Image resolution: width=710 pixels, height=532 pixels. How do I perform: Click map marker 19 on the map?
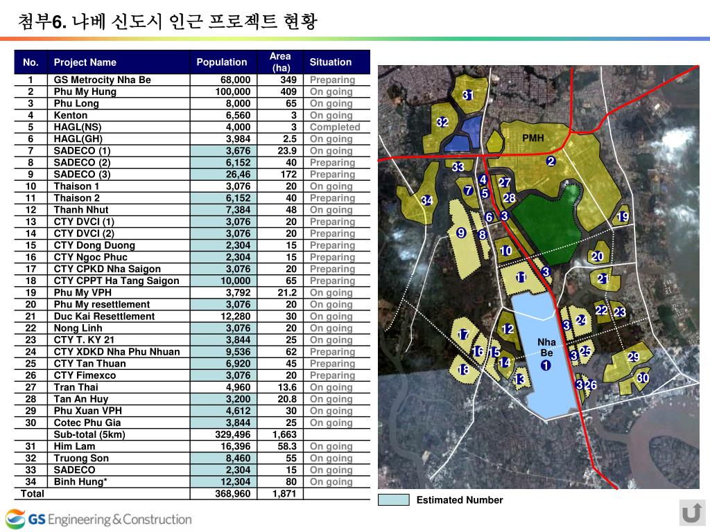(x=623, y=217)
